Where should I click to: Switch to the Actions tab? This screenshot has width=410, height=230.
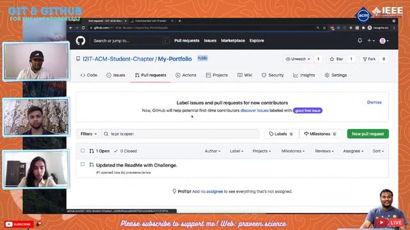tap(186, 75)
